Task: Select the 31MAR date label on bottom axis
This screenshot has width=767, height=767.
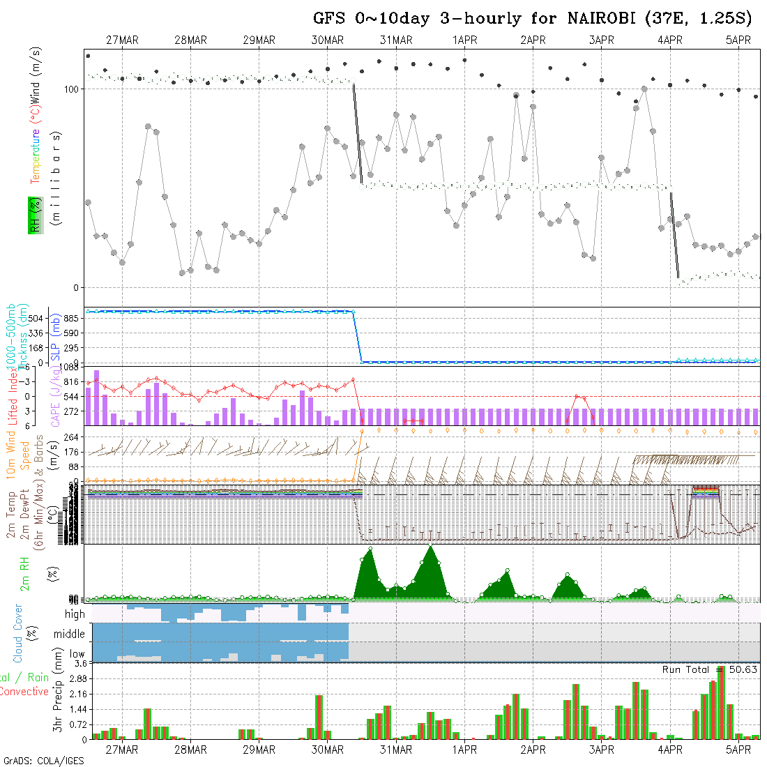Action: [x=396, y=750]
